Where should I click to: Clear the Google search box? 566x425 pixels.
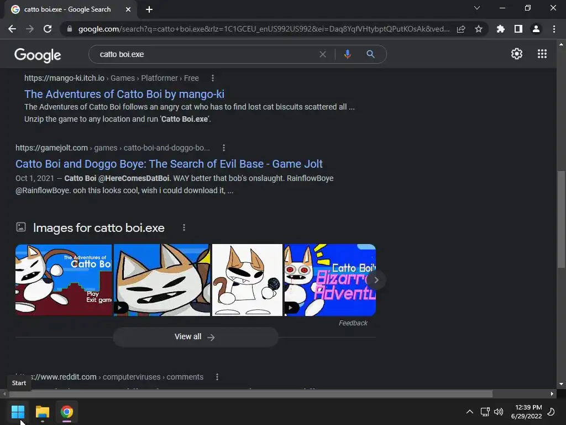click(323, 54)
